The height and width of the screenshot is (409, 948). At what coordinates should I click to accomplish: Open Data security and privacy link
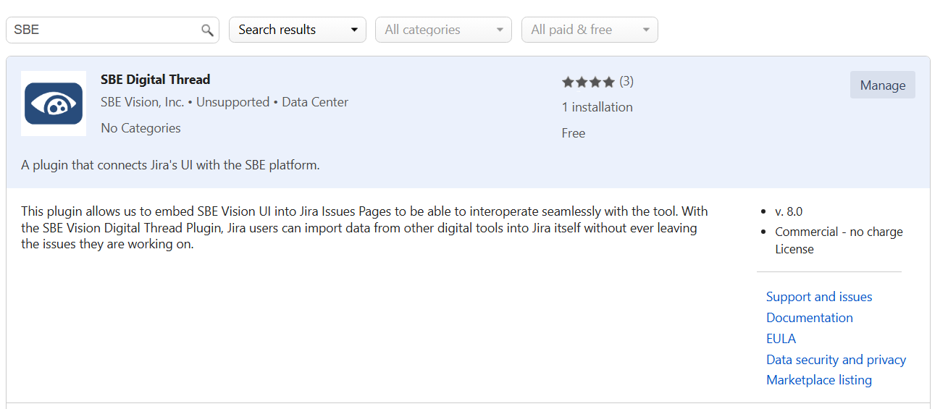[x=836, y=360]
